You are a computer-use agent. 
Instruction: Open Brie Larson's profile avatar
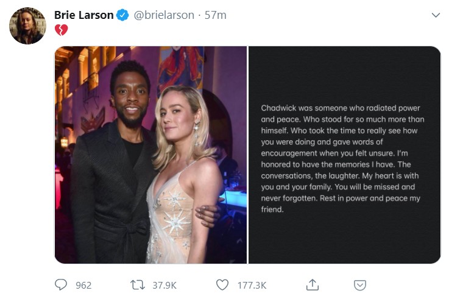pos(27,26)
